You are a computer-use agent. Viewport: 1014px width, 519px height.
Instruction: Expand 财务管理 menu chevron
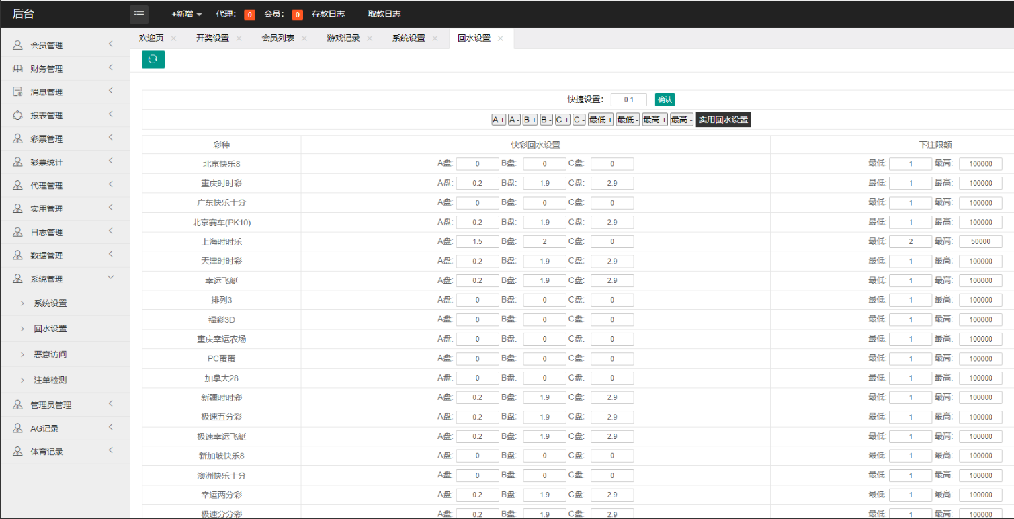(x=111, y=68)
